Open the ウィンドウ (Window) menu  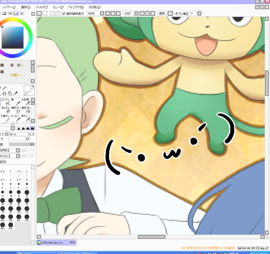coord(76,7)
